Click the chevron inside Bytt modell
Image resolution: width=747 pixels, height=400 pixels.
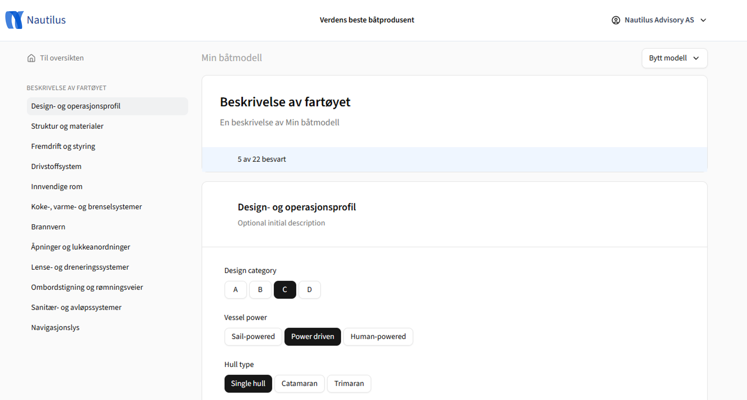(x=696, y=58)
